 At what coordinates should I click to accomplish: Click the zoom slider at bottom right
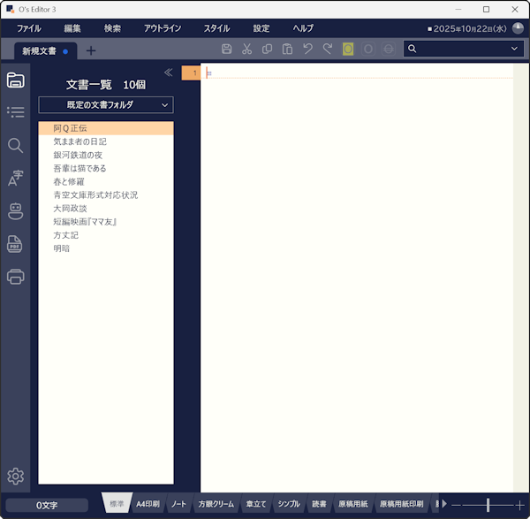pyautogui.click(x=488, y=504)
